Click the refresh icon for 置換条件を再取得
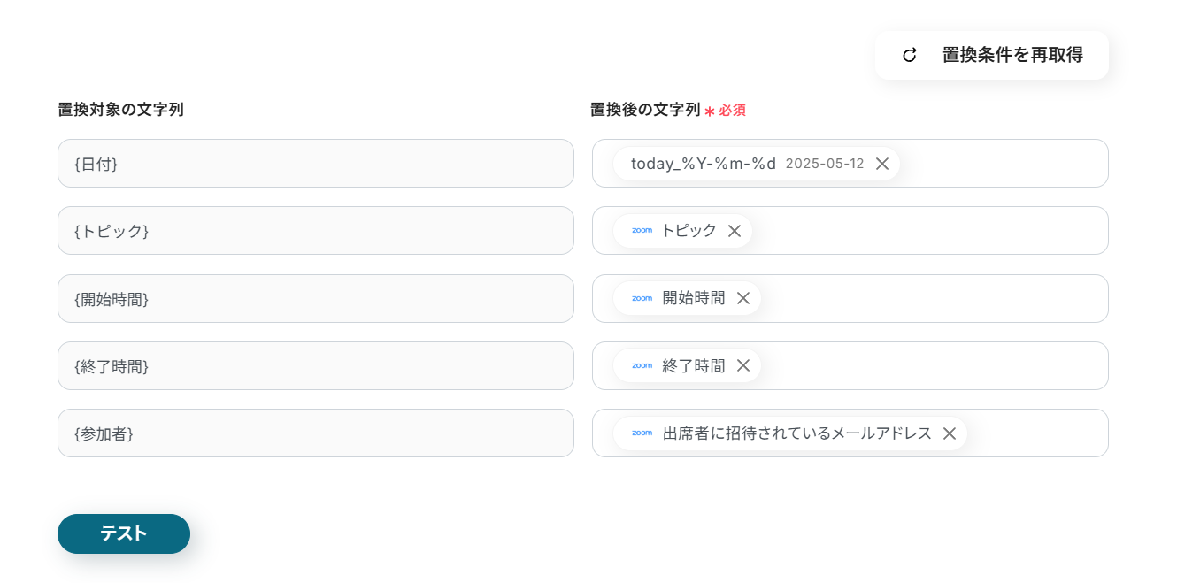 pyautogui.click(x=909, y=55)
